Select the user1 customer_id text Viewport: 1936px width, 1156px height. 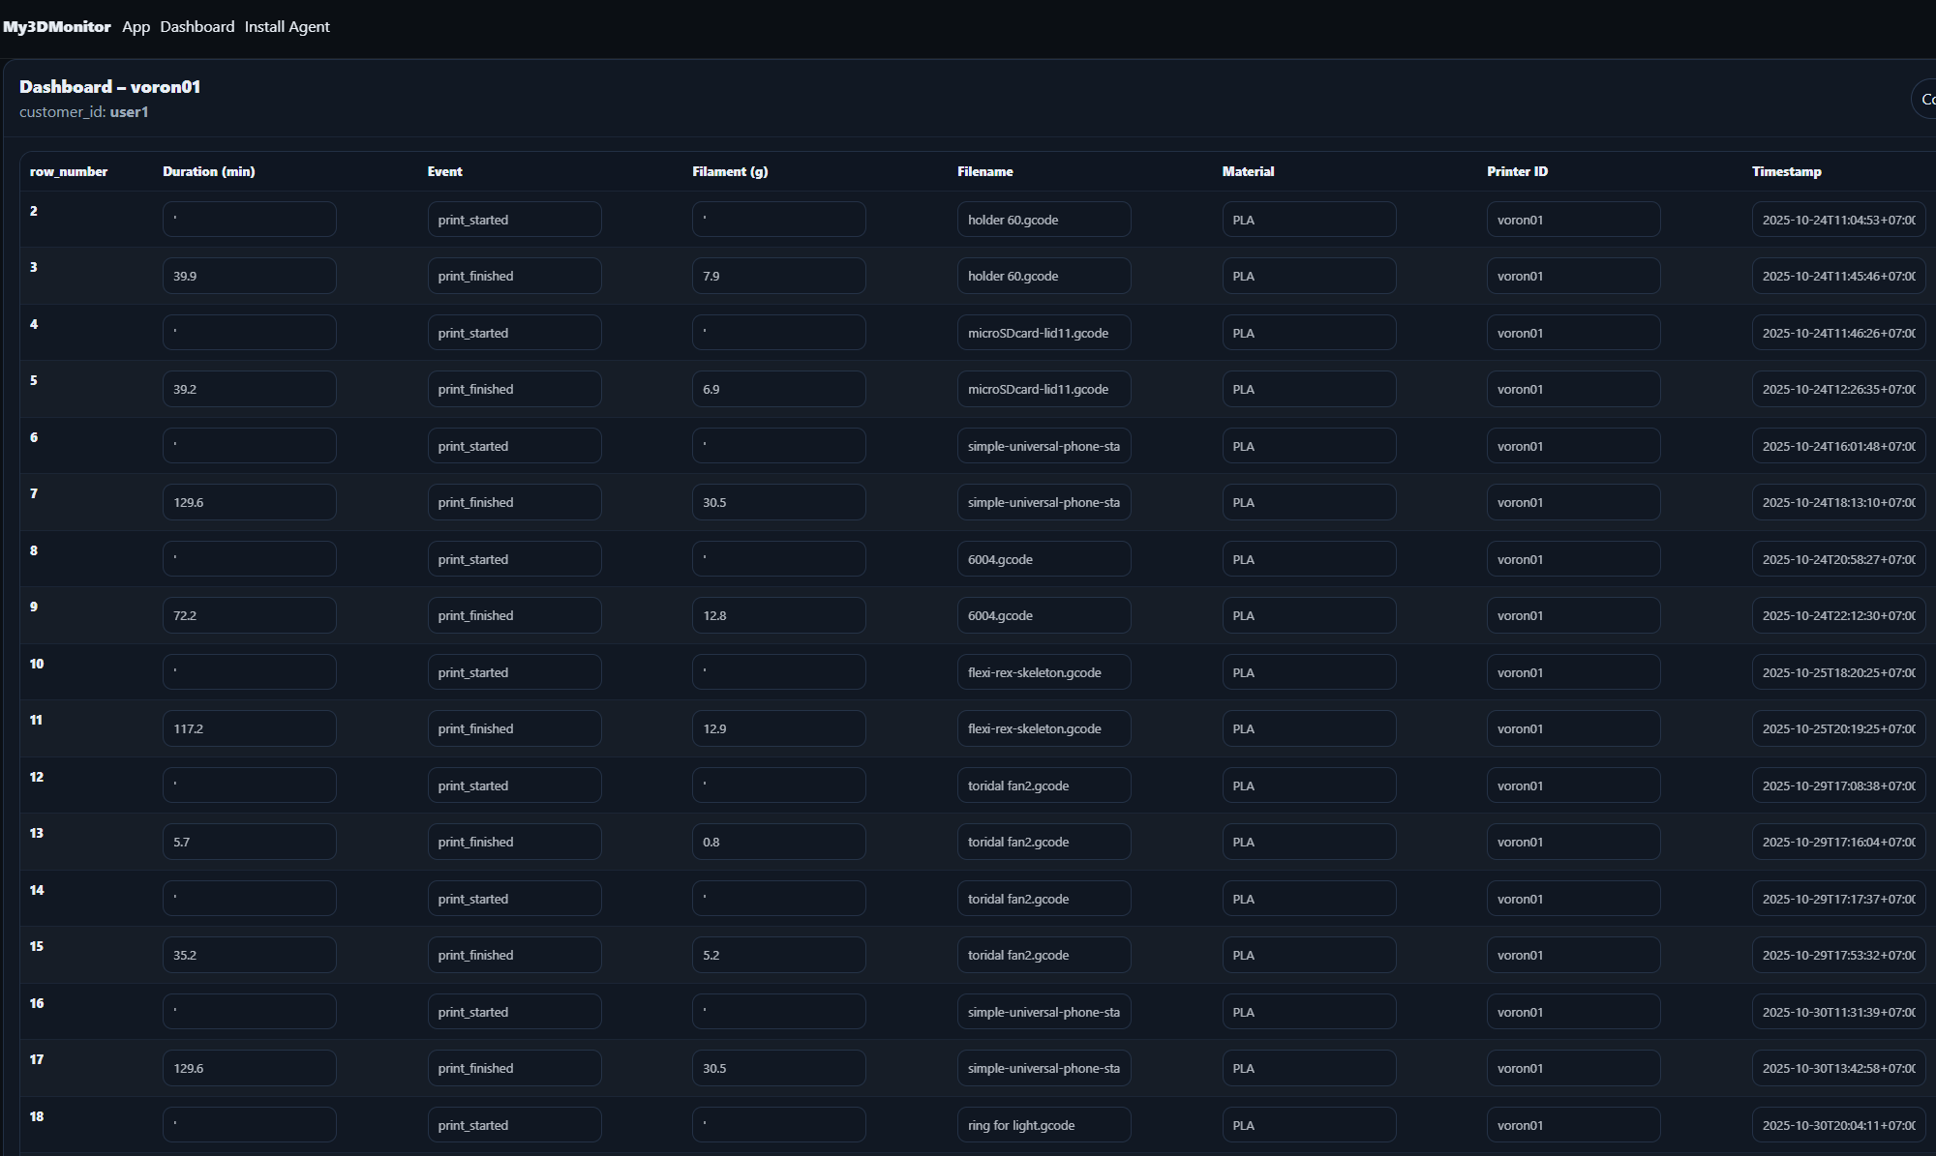[129, 111]
